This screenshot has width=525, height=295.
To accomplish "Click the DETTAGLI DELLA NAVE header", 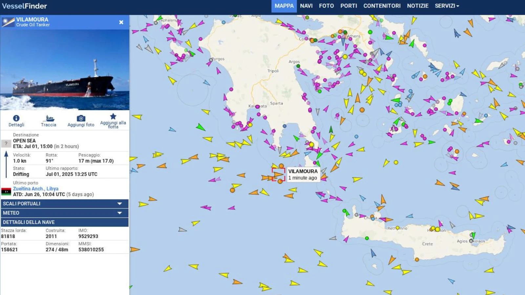I will [x=65, y=222].
